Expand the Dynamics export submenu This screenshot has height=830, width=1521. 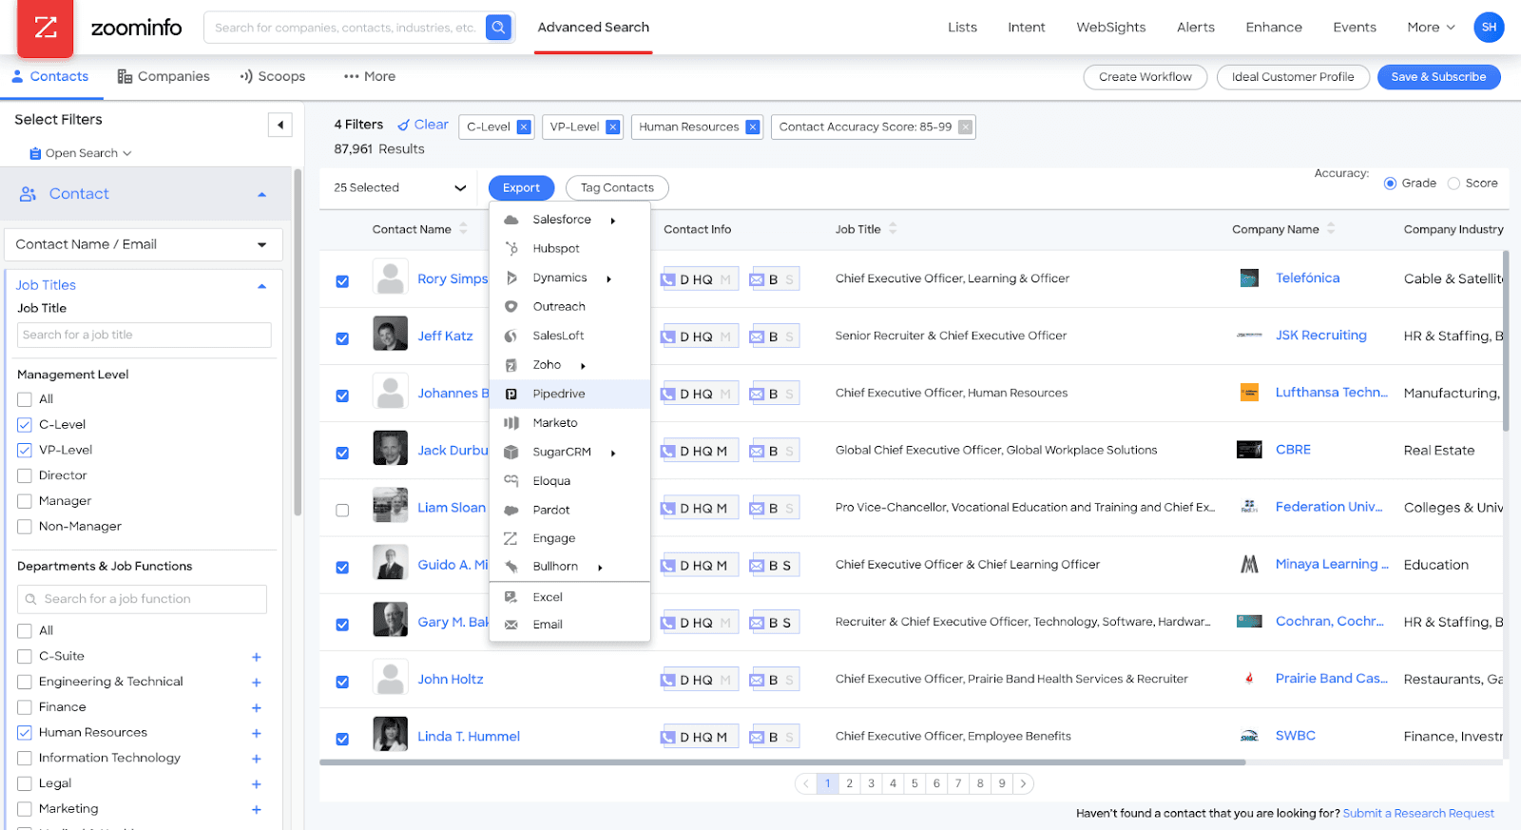(x=608, y=279)
